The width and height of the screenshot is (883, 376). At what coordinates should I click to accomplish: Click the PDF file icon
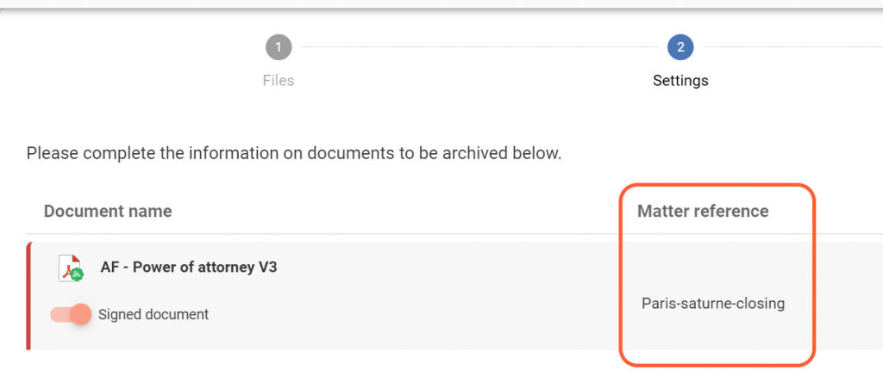(x=68, y=268)
